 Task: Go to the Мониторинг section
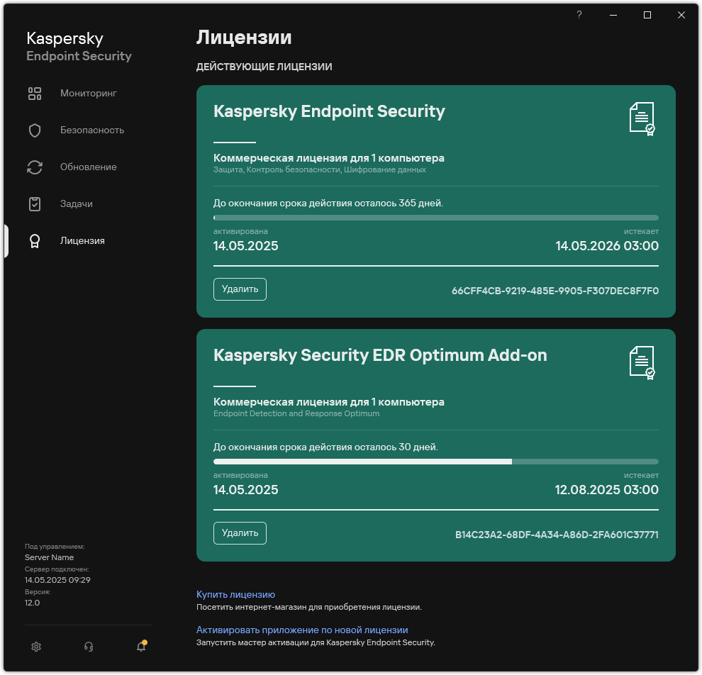click(x=89, y=93)
